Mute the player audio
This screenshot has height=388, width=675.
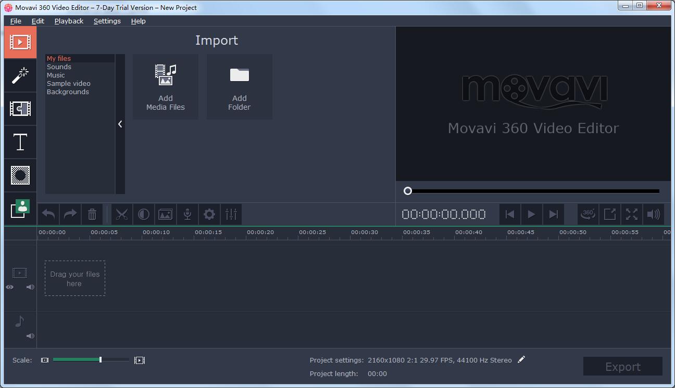tap(653, 214)
